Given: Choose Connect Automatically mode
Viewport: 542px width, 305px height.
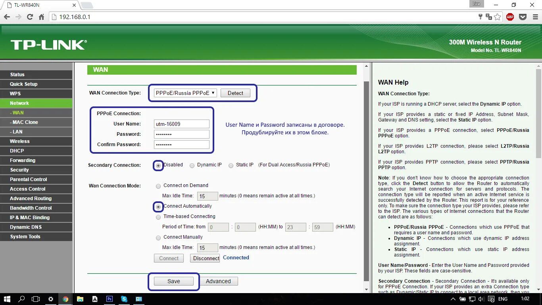Looking at the screenshot, I should click(158, 207).
